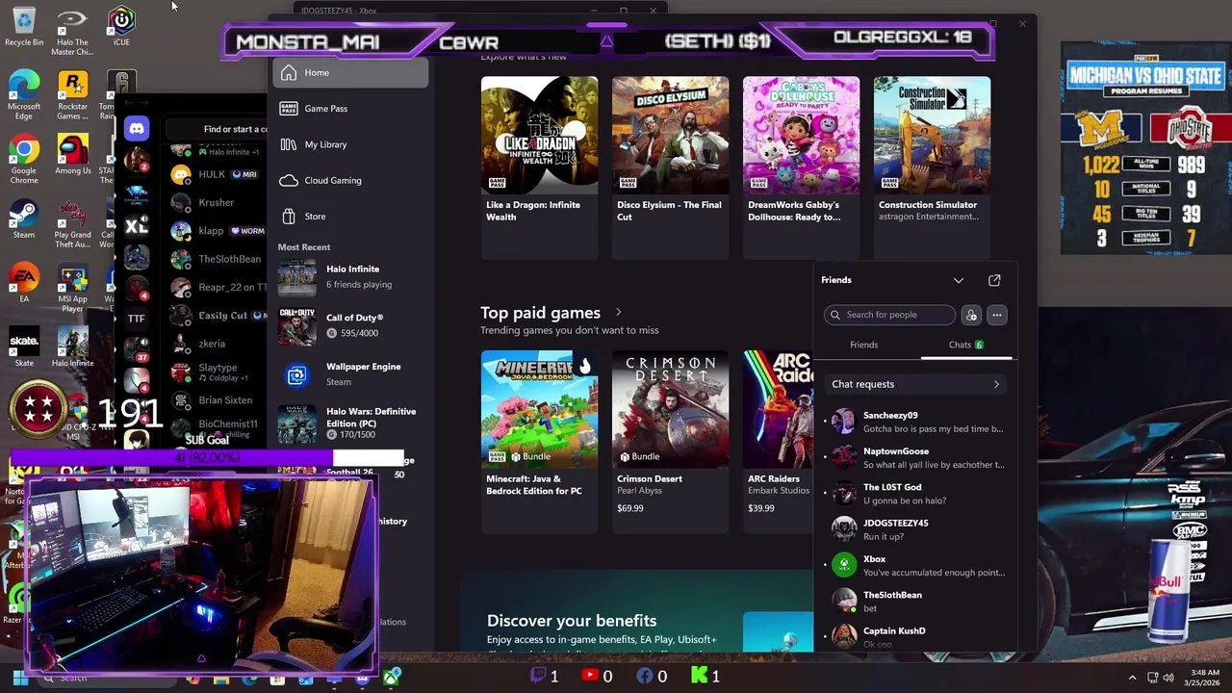Select the TTF server icon in Discord
This screenshot has width=1232, height=693.
click(137, 319)
